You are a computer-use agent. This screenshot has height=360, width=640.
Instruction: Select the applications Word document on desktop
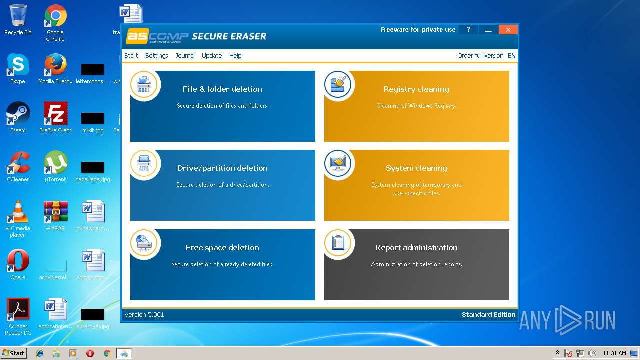[55, 314]
